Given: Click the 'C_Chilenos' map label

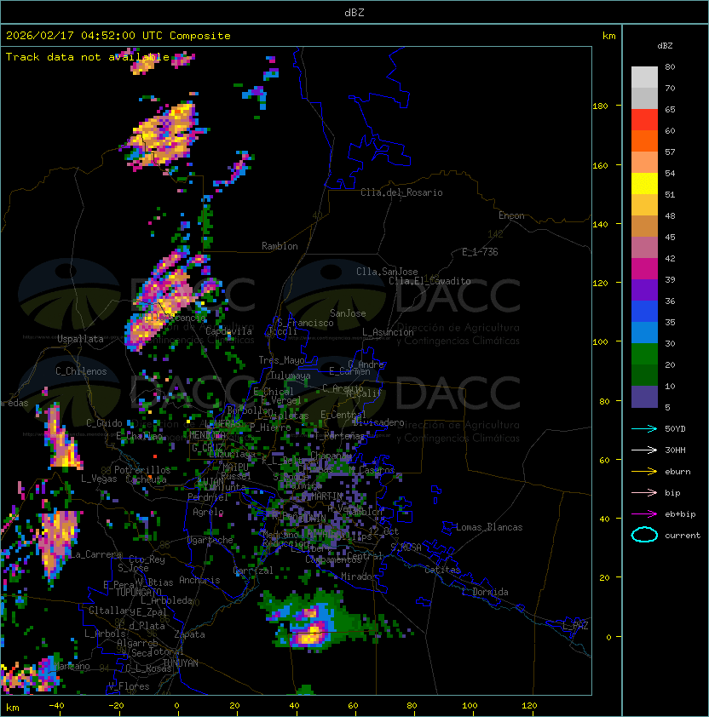Looking at the screenshot, I should [81, 371].
